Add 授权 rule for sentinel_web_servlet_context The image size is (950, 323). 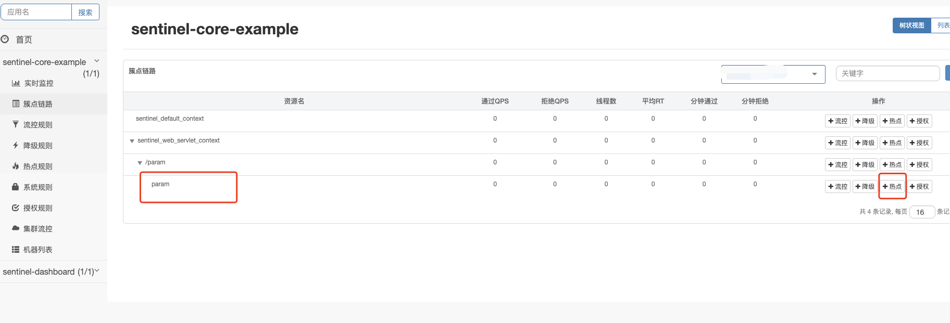(x=919, y=143)
